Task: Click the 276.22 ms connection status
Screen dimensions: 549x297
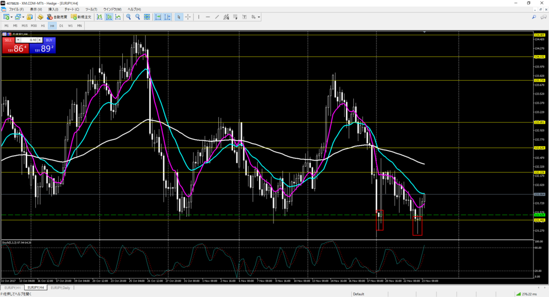Action: tap(528, 294)
